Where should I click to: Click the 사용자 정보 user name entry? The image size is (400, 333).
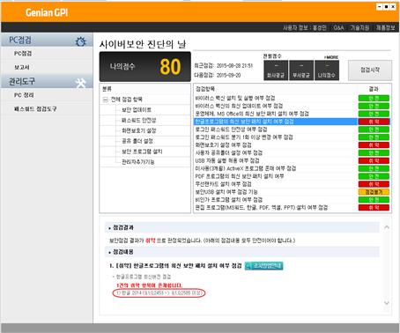(x=305, y=27)
